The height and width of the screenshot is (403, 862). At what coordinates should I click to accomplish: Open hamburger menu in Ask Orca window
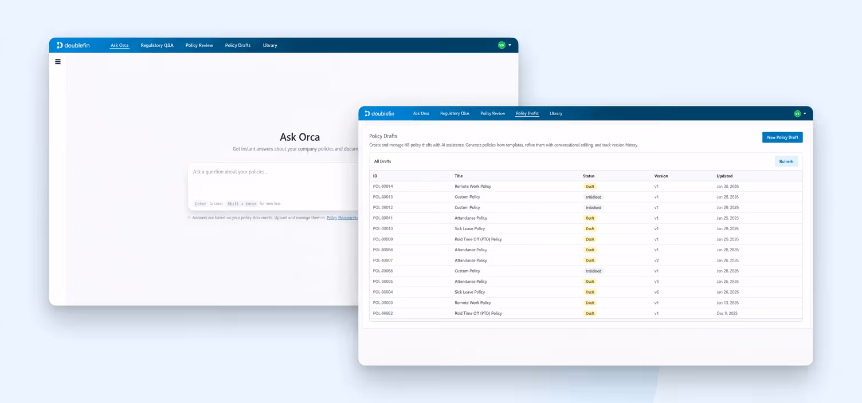pos(58,62)
